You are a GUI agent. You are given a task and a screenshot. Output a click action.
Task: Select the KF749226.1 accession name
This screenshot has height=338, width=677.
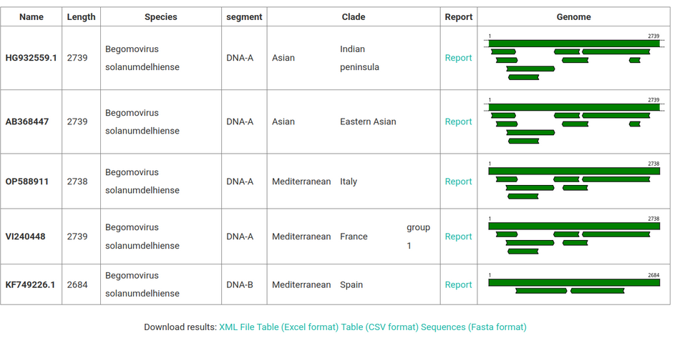click(x=31, y=284)
